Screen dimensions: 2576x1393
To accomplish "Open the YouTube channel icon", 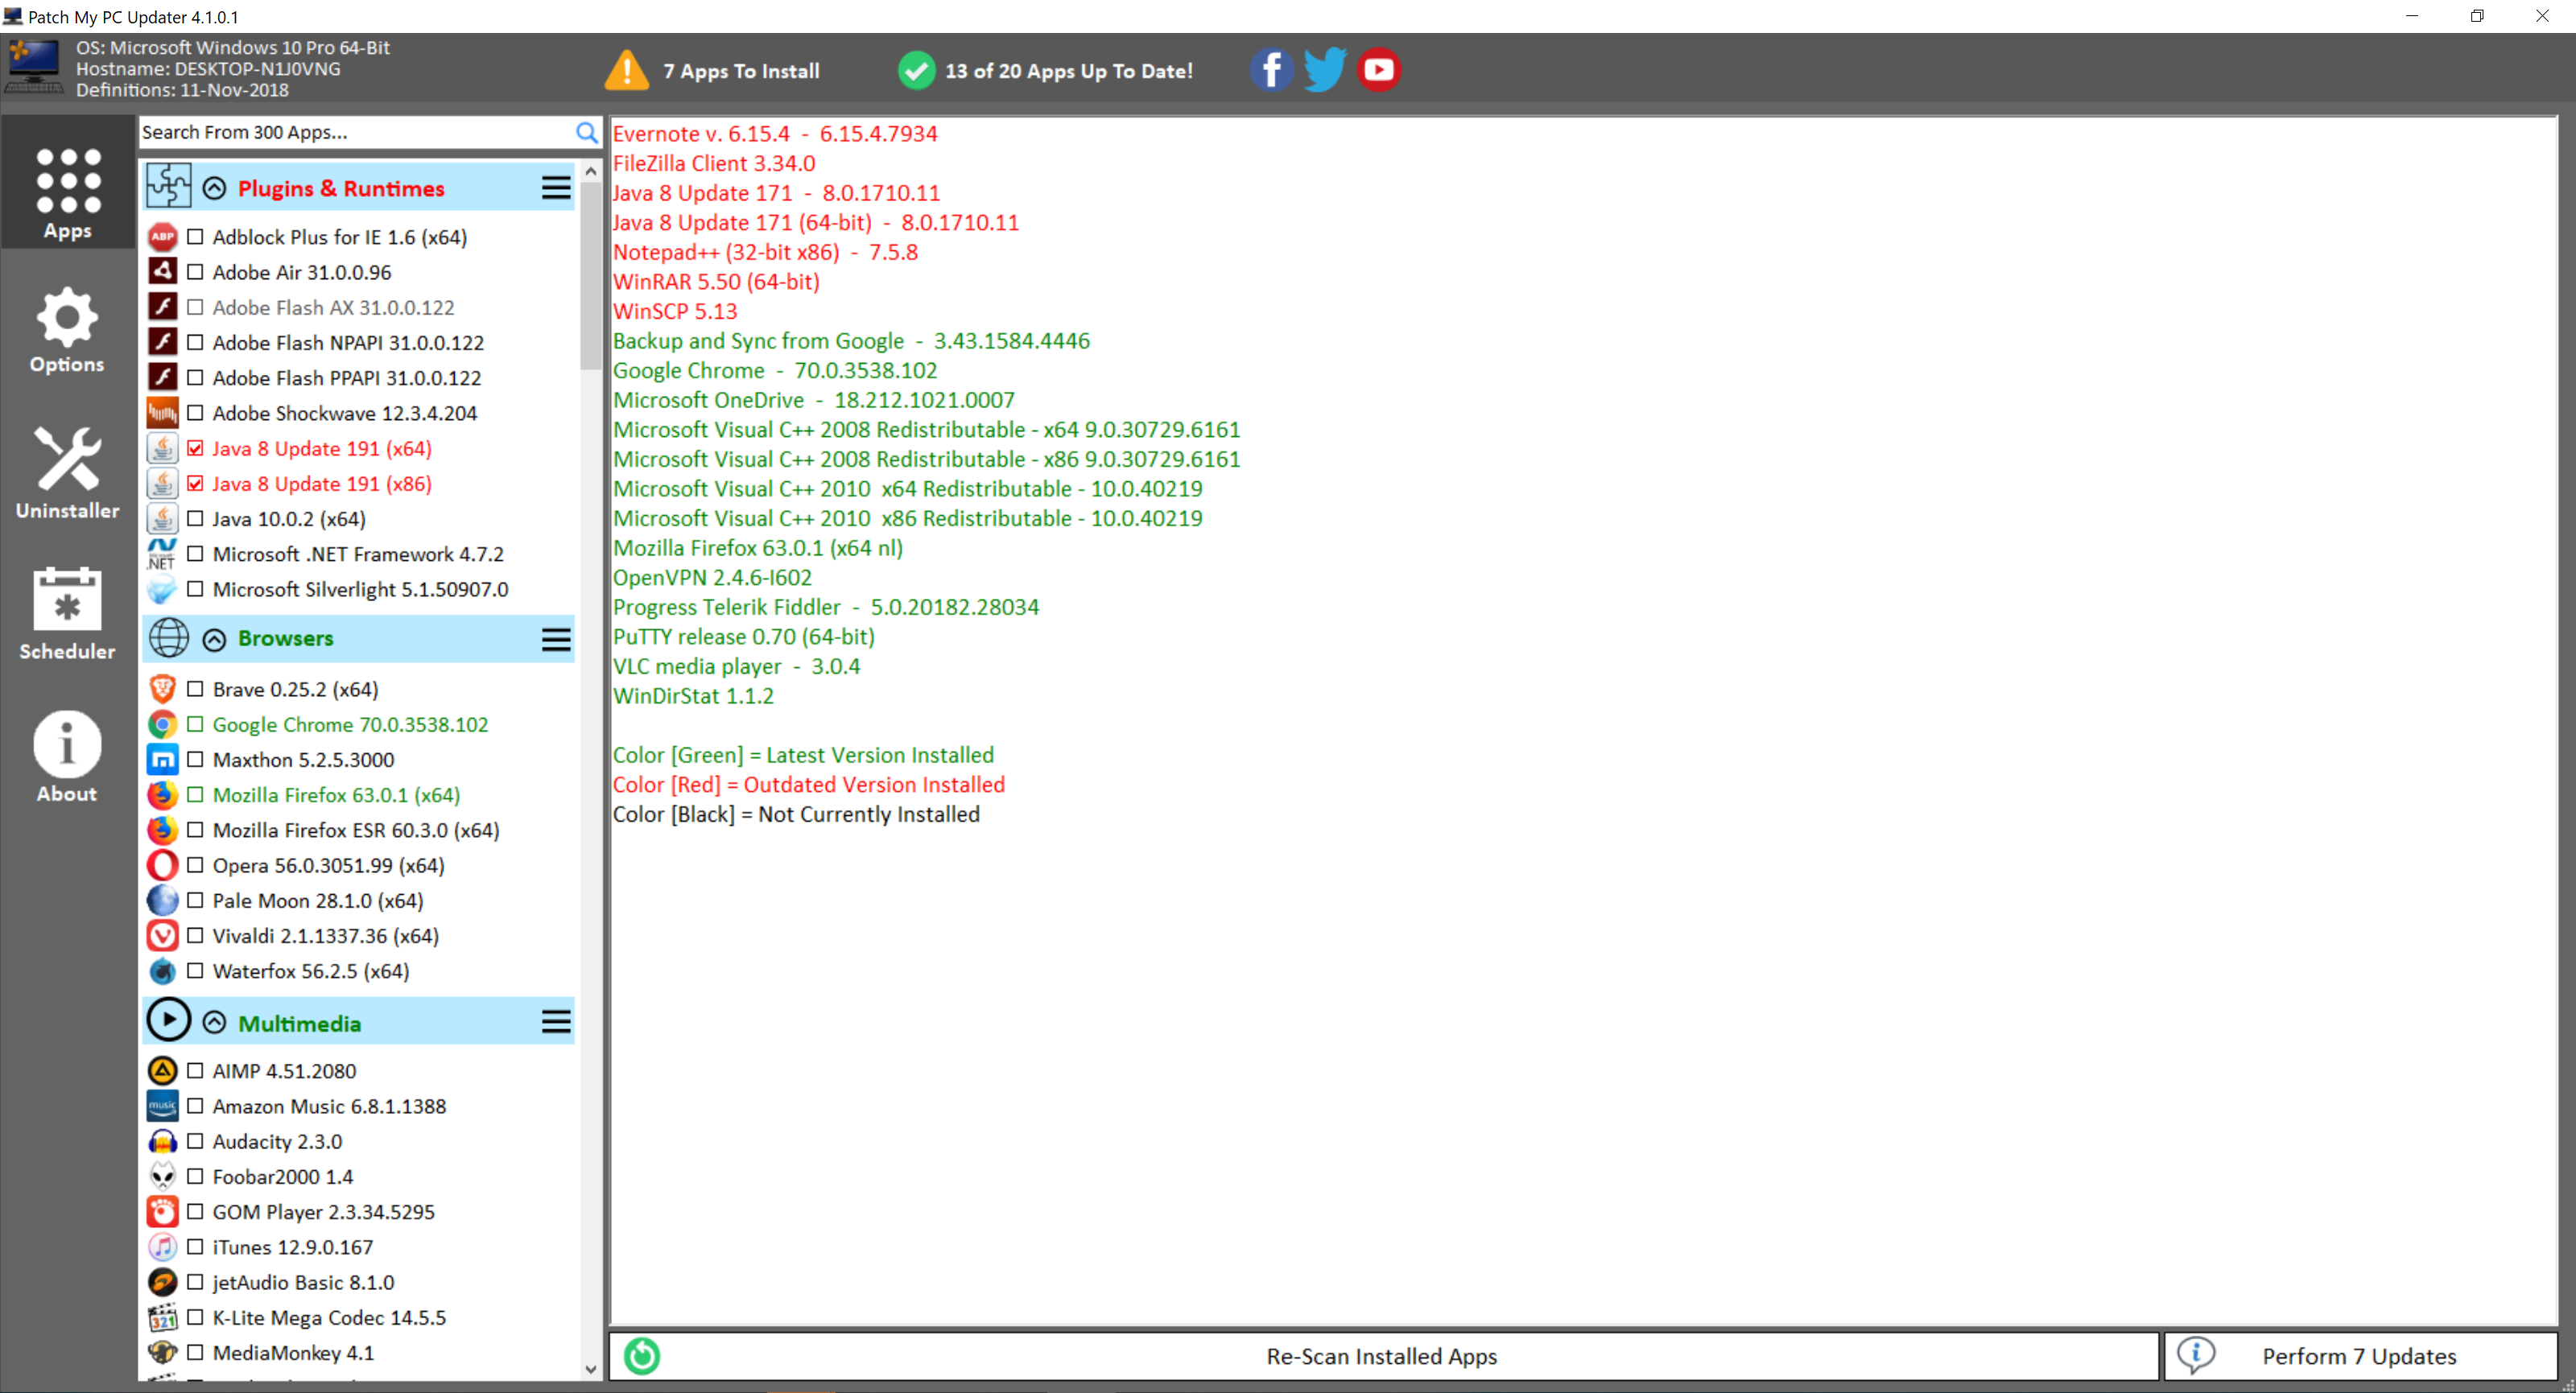I will pyautogui.click(x=1379, y=70).
